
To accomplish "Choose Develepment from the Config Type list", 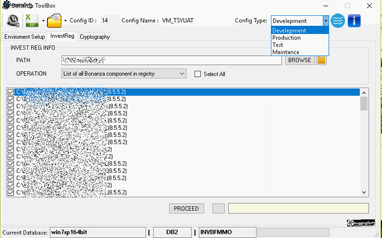I will pos(300,30).
